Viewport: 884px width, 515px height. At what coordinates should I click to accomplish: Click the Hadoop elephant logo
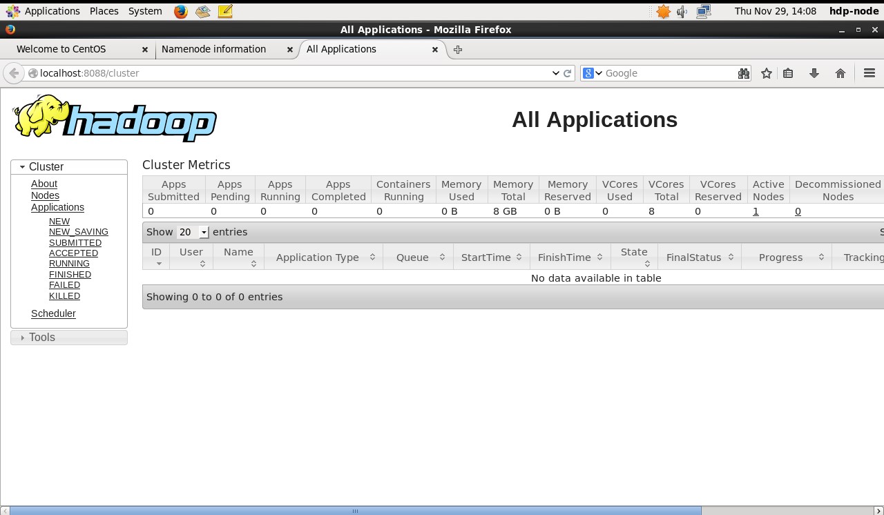click(x=115, y=118)
